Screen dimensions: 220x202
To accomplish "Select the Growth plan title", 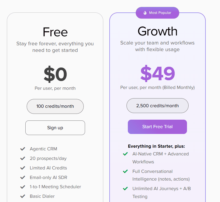I will click(x=157, y=31).
